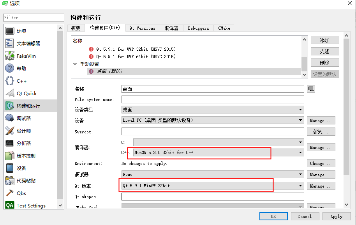Click Manage button for 编译器
Image resolution: width=356 pixels, height=225 pixels.
(321, 147)
